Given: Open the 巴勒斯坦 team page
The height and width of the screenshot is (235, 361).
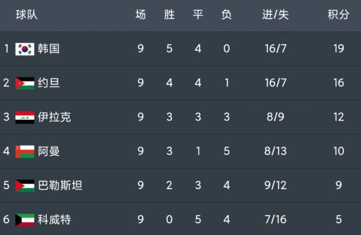Looking at the screenshot, I should [x=60, y=185].
